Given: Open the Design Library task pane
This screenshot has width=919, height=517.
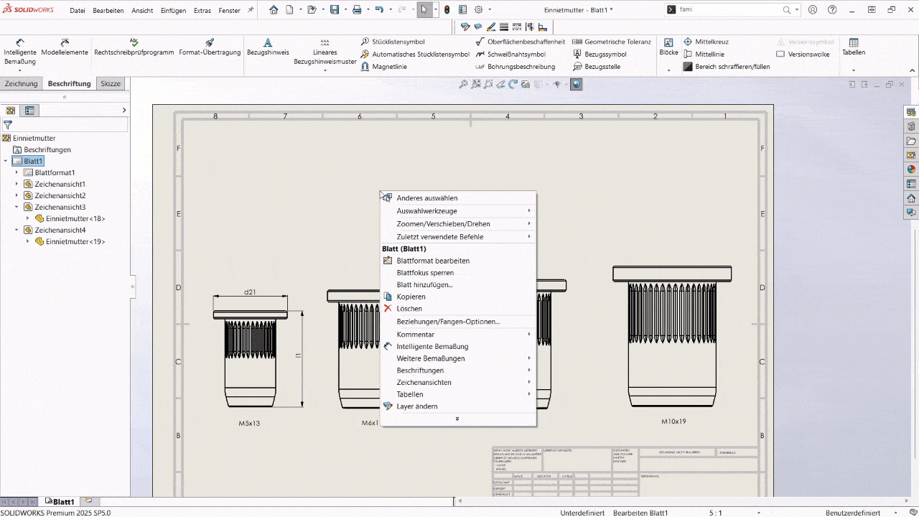Looking at the screenshot, I should pyautogui.click(x=910, y=126).
